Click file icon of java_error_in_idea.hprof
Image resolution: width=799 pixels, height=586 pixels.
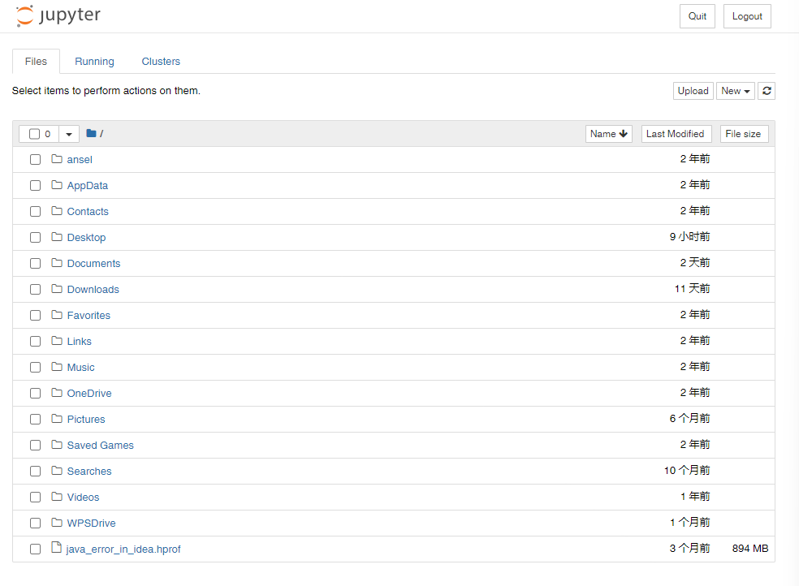(56, 548)
